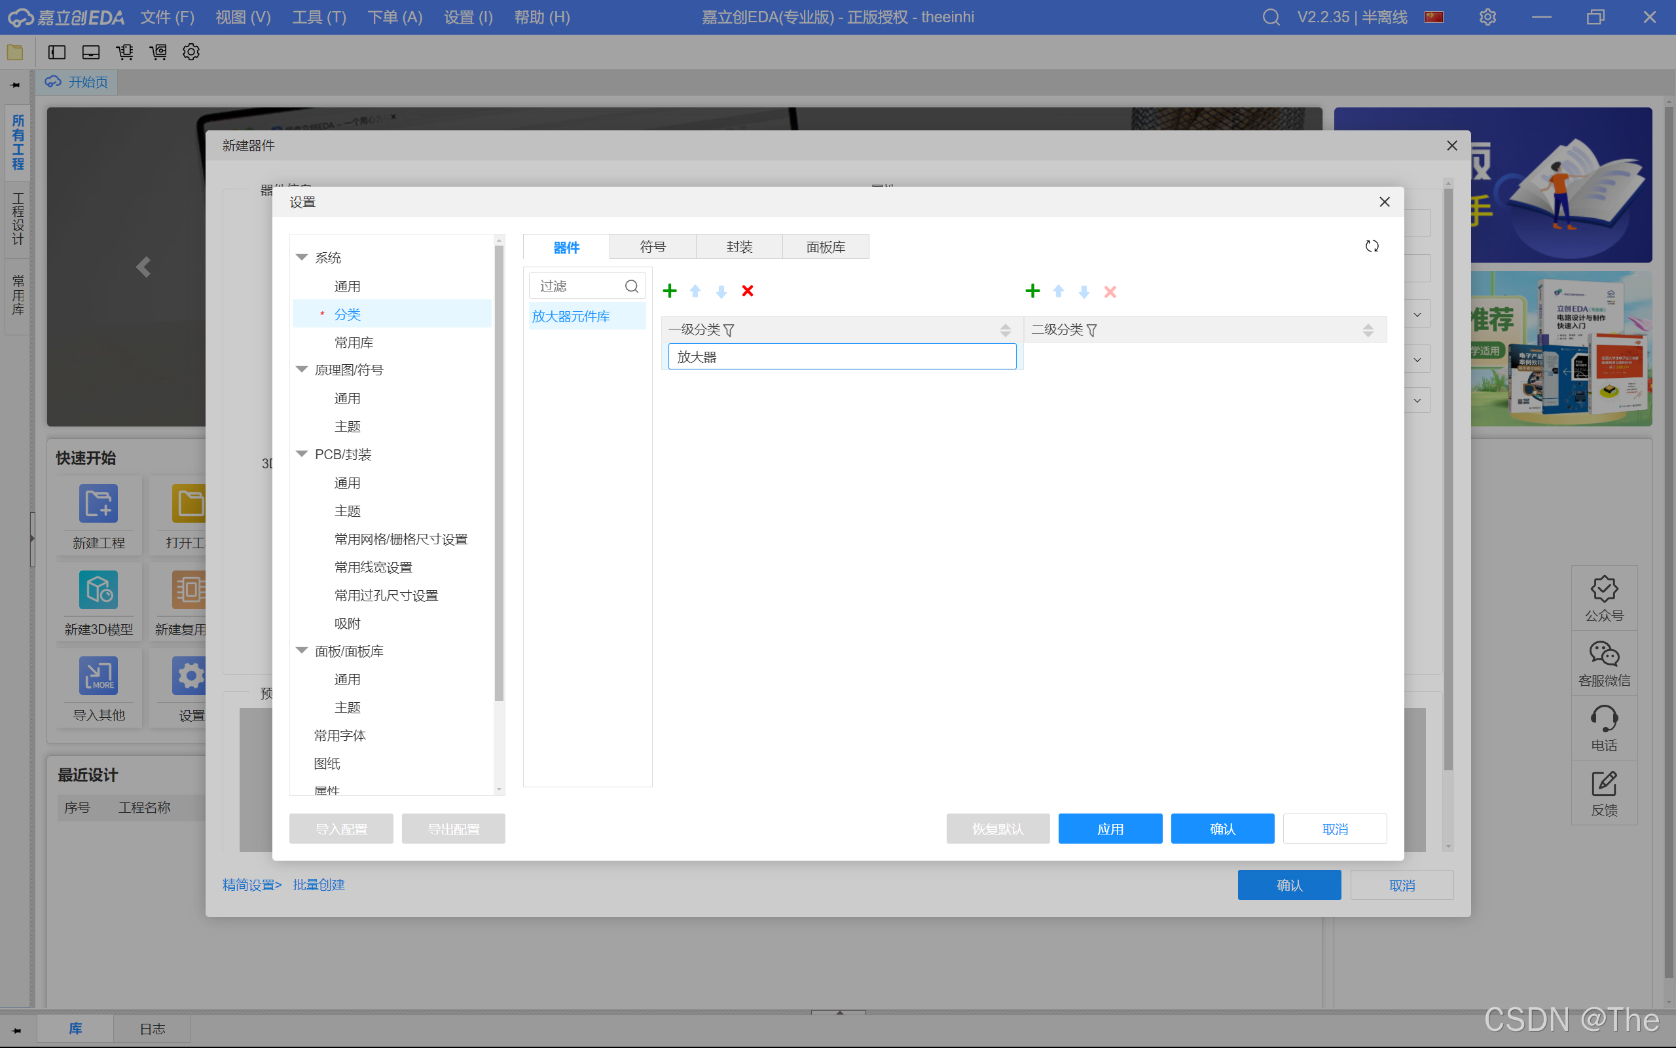This screenshot has height=1048, width=1676.
Task: Toggle left panel layout icon in toolbar
Action: tap(57, 52)
